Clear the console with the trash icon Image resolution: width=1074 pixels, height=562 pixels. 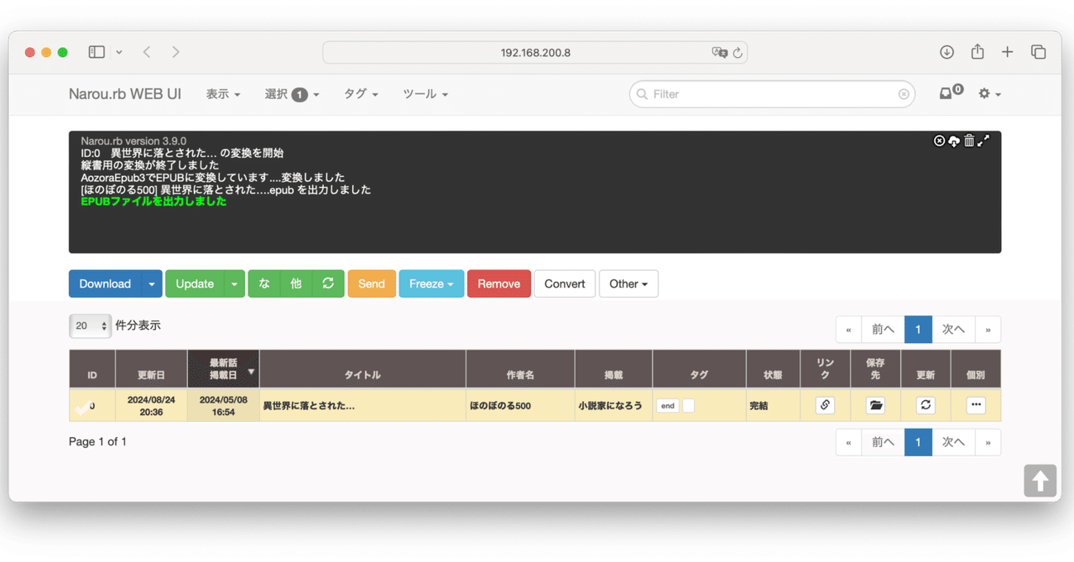click(969, 141)
